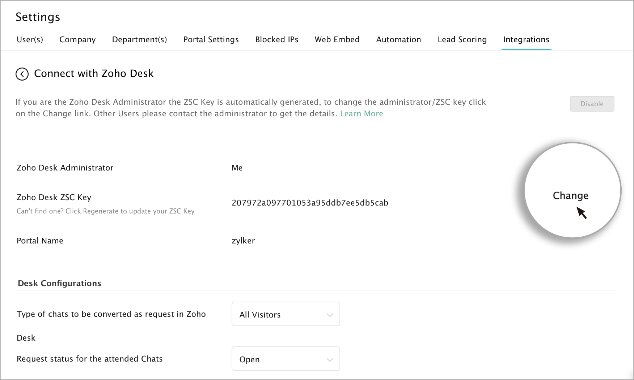Click the Connect with Zoho Desk heading
The width and height of the screenshot is (634, 380).
(94, 73)
